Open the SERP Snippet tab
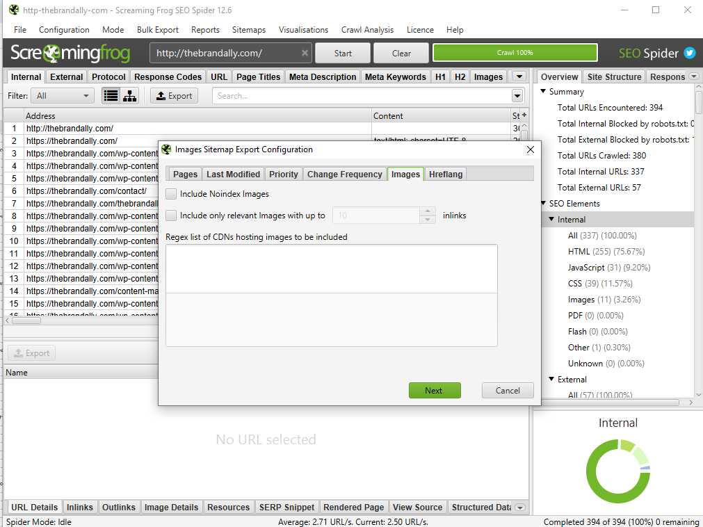Viewport: 703px width, 527px height. pos(286,508)
